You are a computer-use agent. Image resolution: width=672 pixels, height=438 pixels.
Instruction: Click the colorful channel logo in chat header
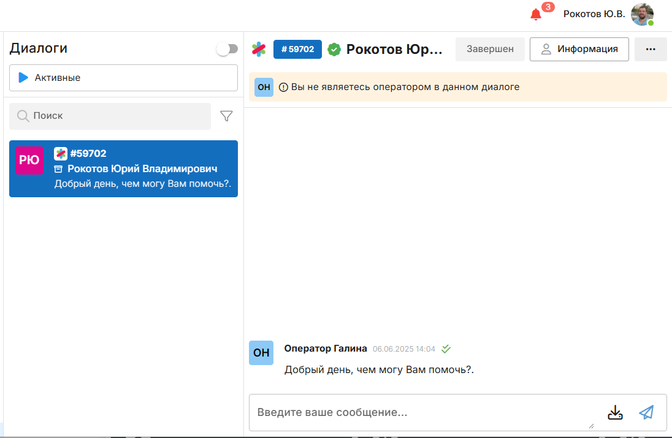(259, 49)
